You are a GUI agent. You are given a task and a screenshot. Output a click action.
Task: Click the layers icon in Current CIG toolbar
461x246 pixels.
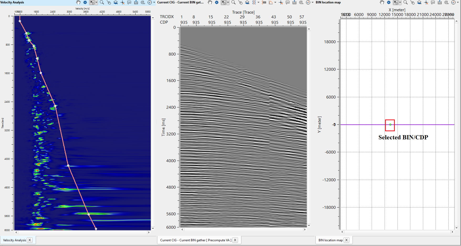(x=247, y=2)
